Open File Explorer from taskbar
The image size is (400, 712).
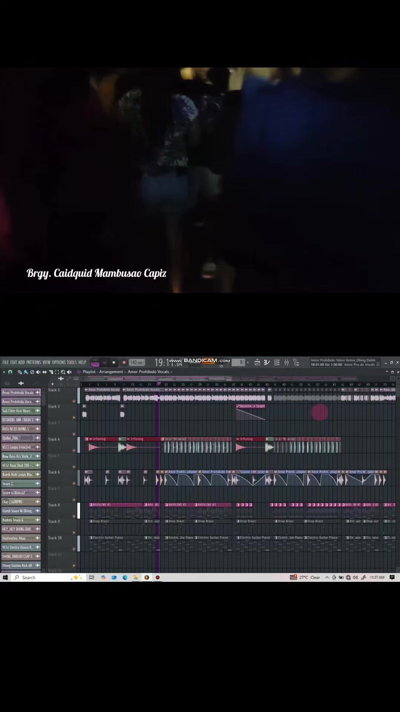pos(136,577)
